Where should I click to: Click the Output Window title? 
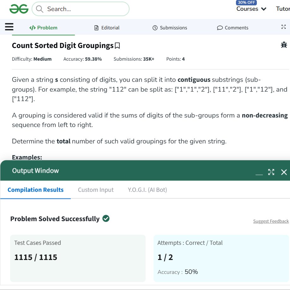pos(35,171)
